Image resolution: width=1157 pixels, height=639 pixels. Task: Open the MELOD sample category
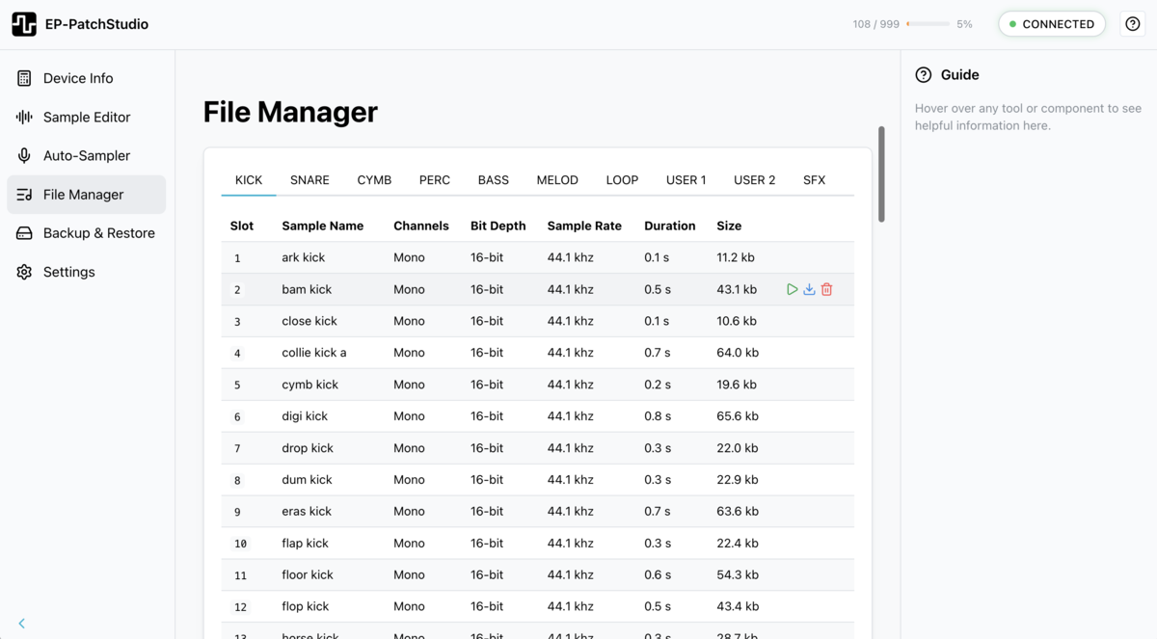pos(557,180)
